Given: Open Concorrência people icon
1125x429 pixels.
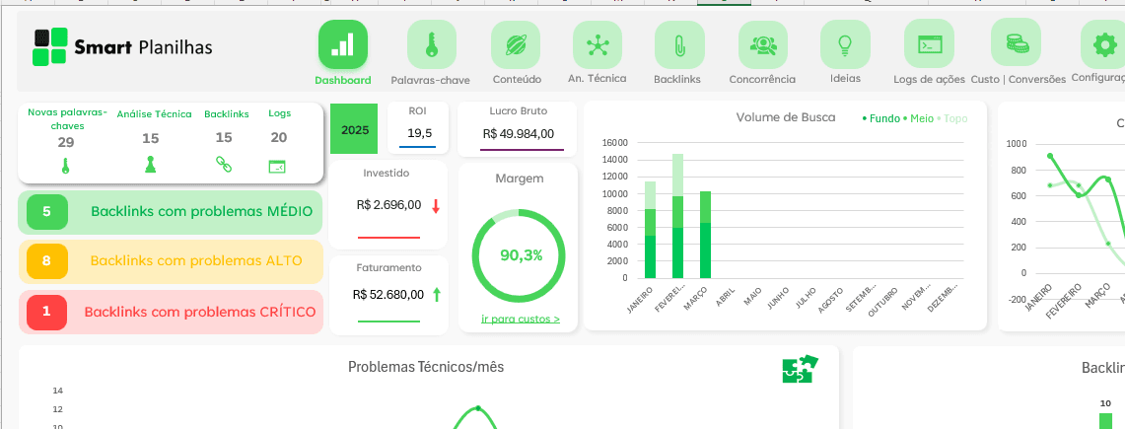Looking at the screenshot, I should 762,44.
